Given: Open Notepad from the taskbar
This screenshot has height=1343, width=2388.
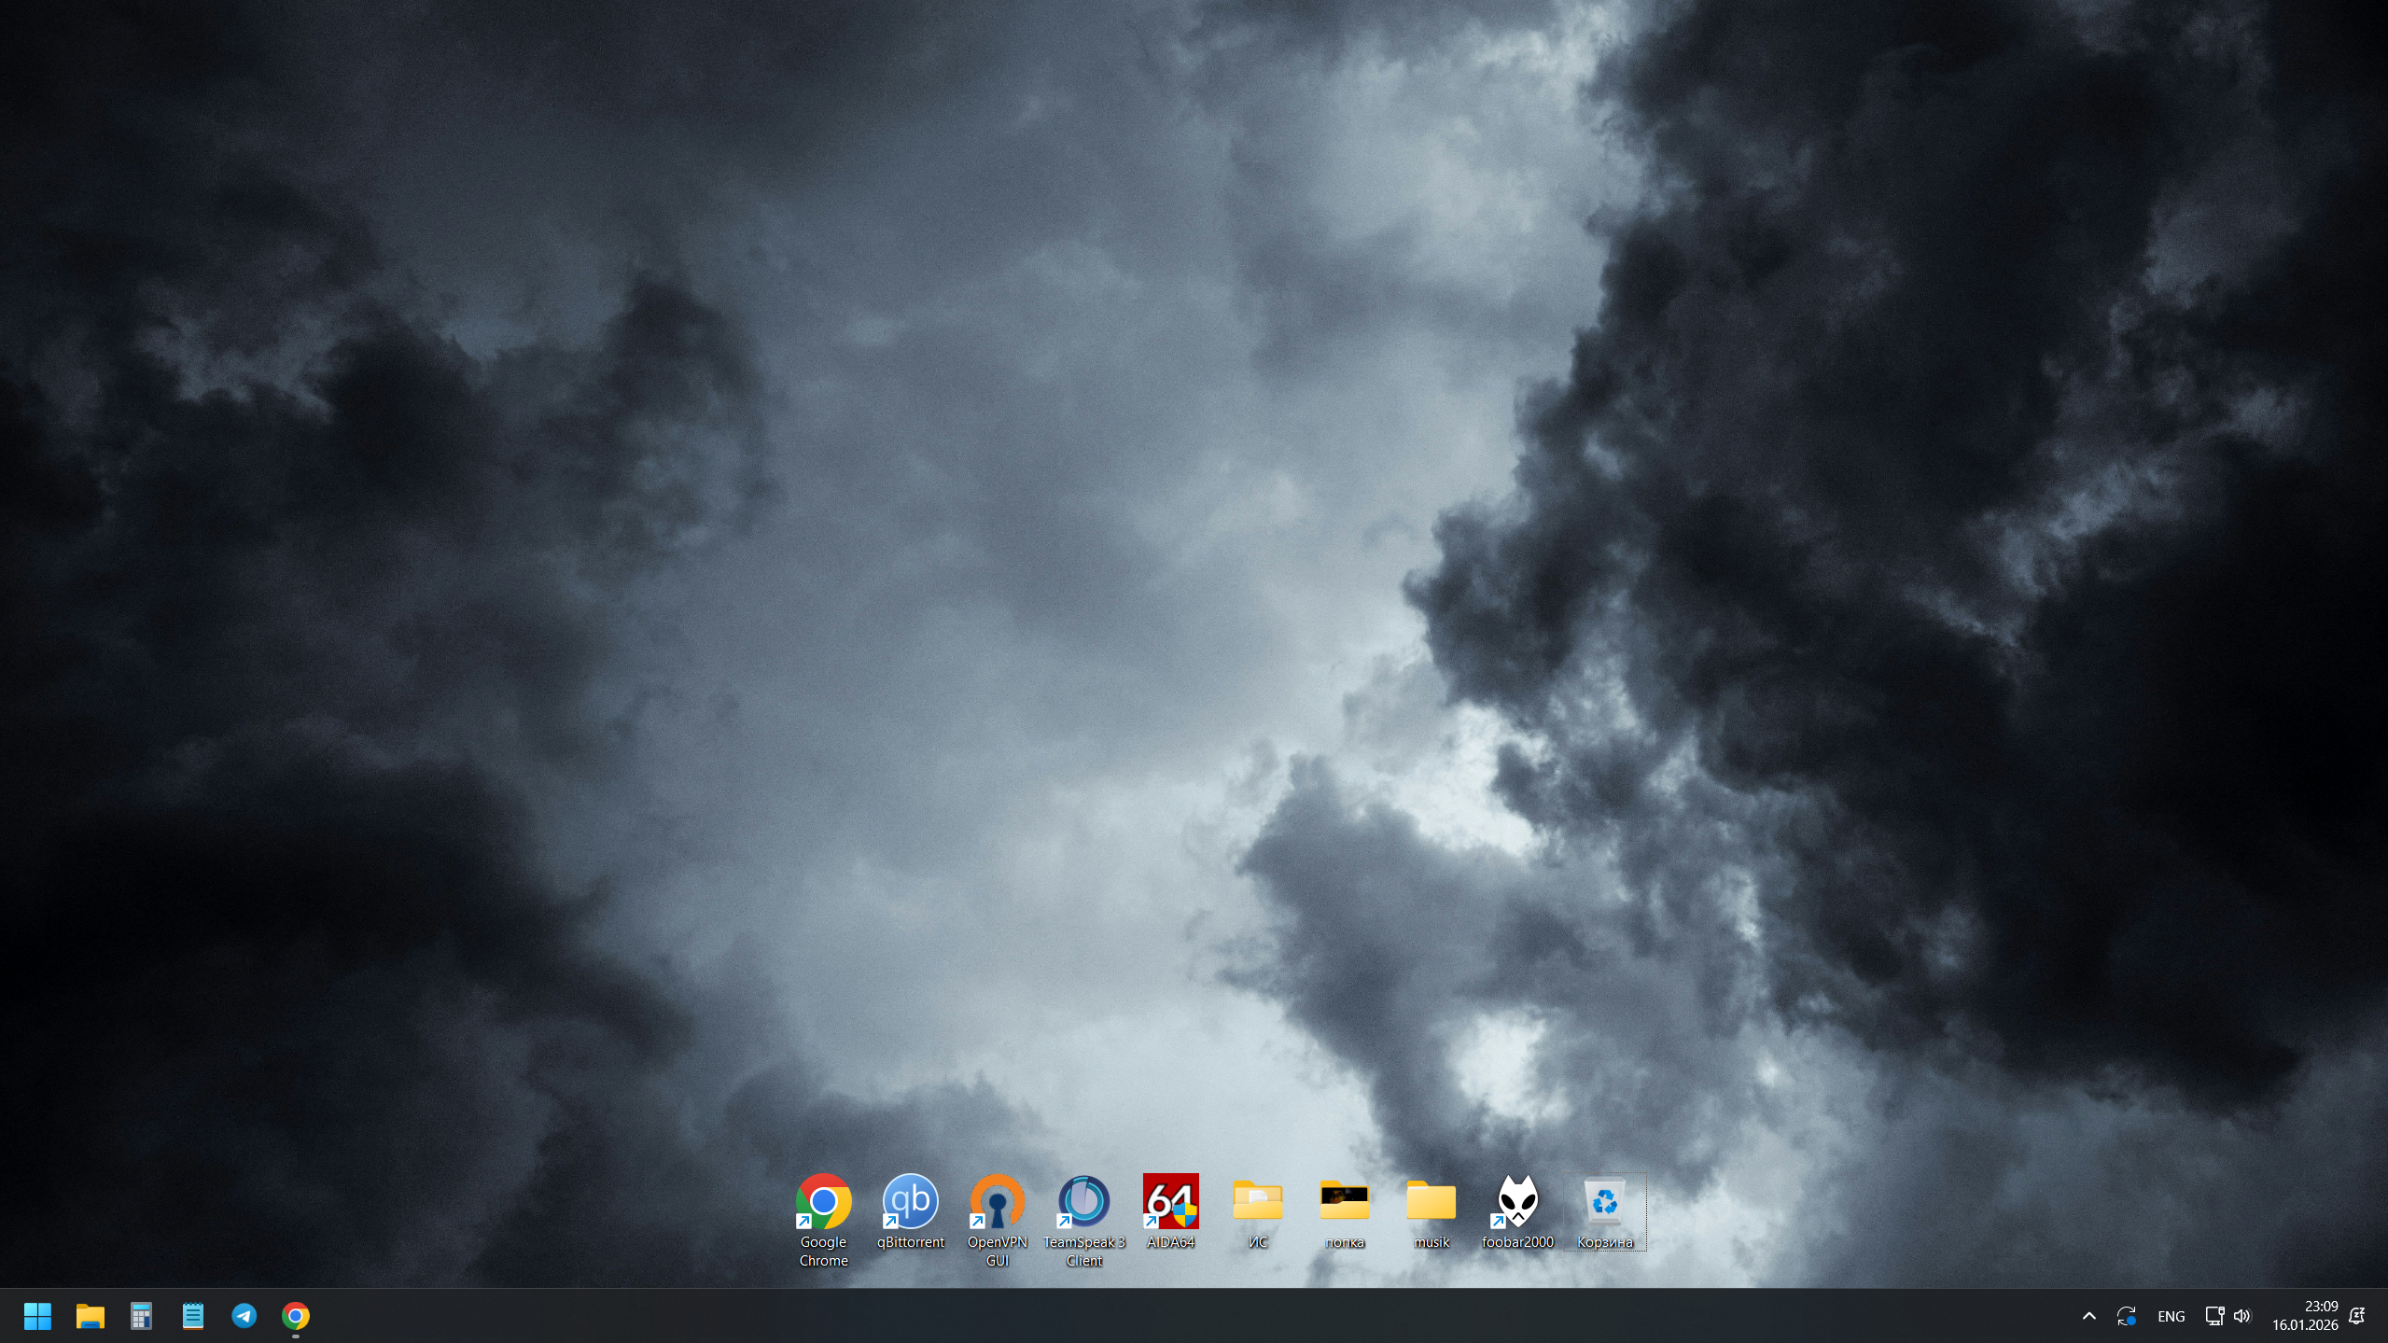Looking at the screenshot, I should point(192,1316).
